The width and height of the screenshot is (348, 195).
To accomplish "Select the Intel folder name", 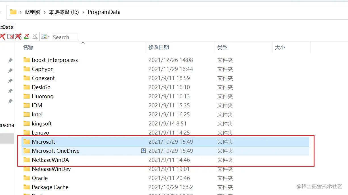I will tap(37, 114).
